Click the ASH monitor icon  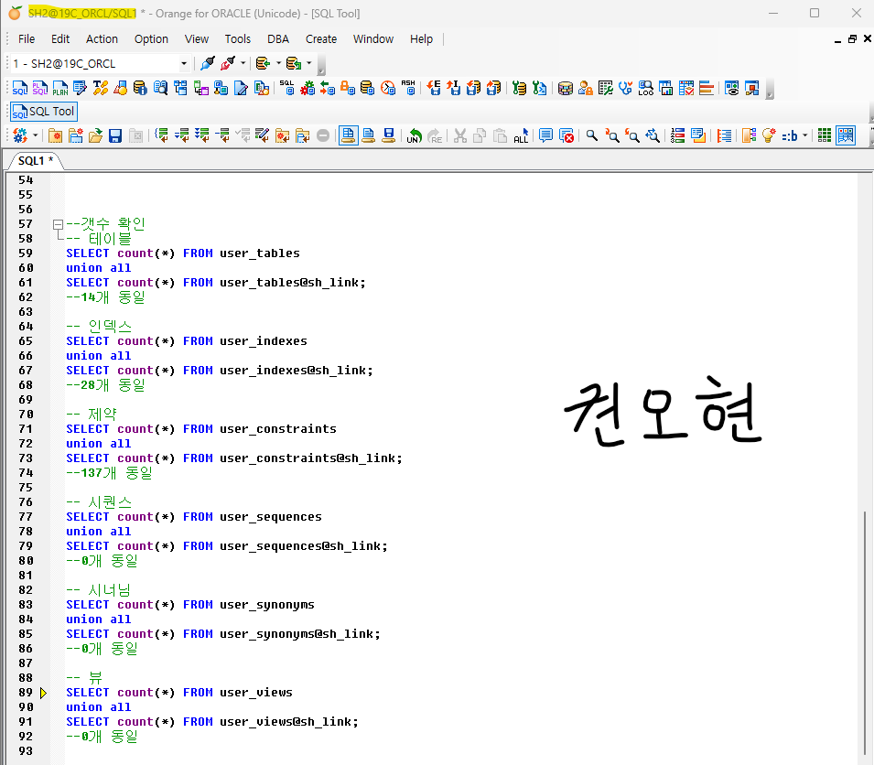[408, 88]
